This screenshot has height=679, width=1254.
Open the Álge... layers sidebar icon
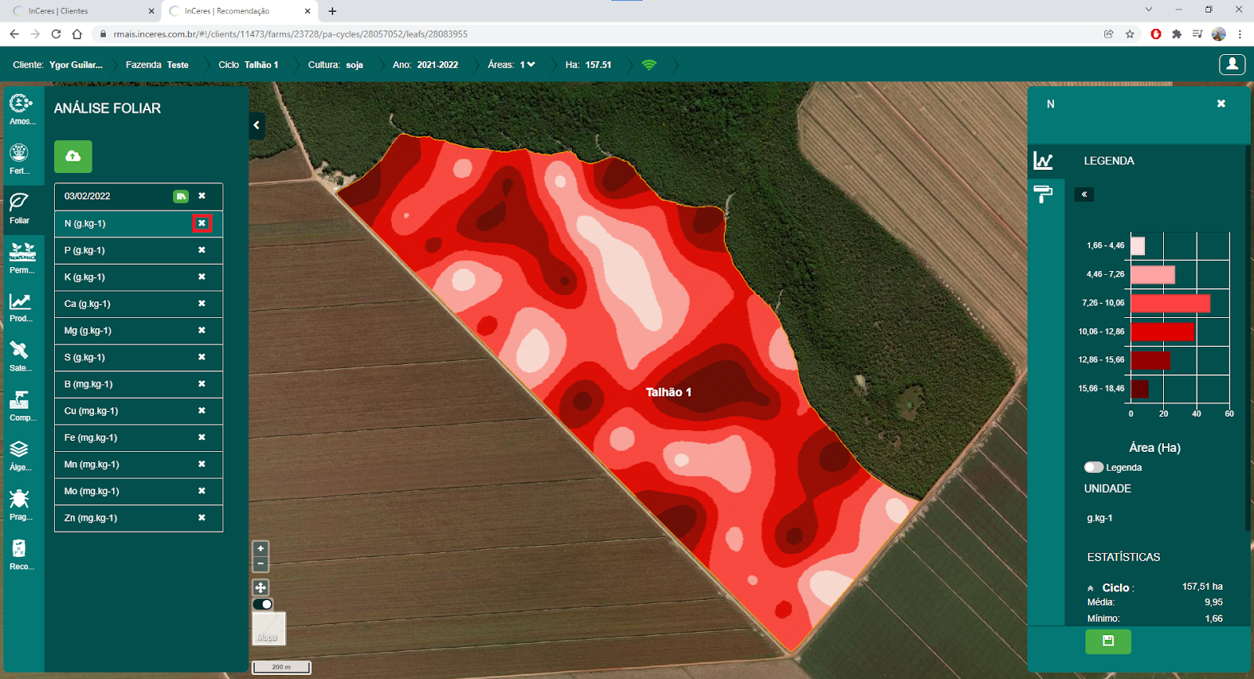pyautogui.click(x=20, y=456)
